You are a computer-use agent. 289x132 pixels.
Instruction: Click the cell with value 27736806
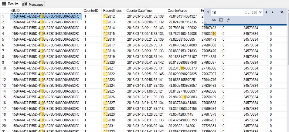[210, 68]
